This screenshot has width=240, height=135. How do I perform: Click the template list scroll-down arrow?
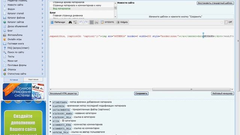pos(115,16)
